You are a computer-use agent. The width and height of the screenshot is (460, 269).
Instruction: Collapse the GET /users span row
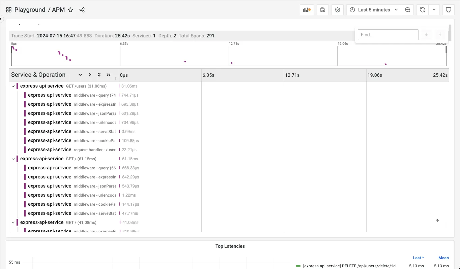[x=13, y=86]
